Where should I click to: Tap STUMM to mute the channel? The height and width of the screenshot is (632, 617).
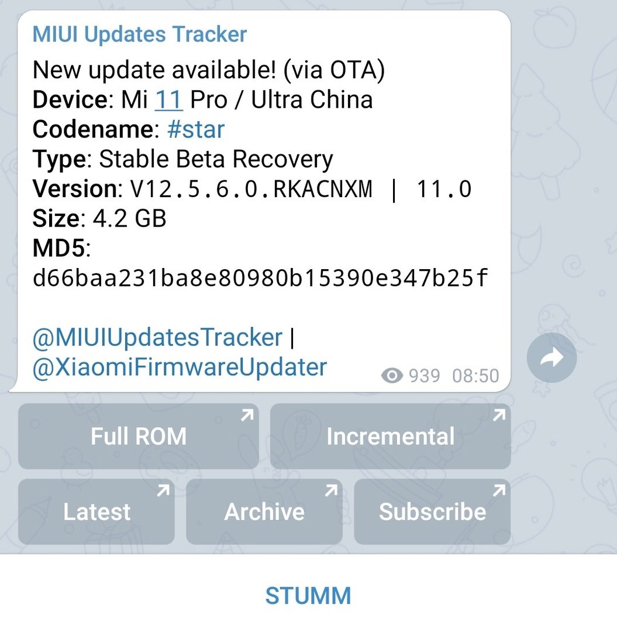(308, 596)
